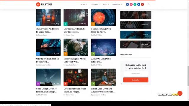Click the page's vertical scrollbar thumb
This screenshot has height=106, width=189.
click(x=188, y=76)
